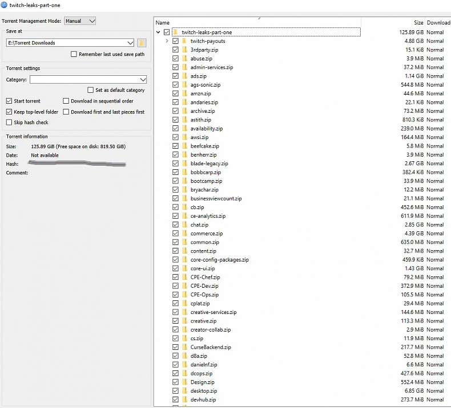Click the 4.39 GiB size of commerce.zip
This screenshot has width=451, height=408.
(x=414, y=233)
